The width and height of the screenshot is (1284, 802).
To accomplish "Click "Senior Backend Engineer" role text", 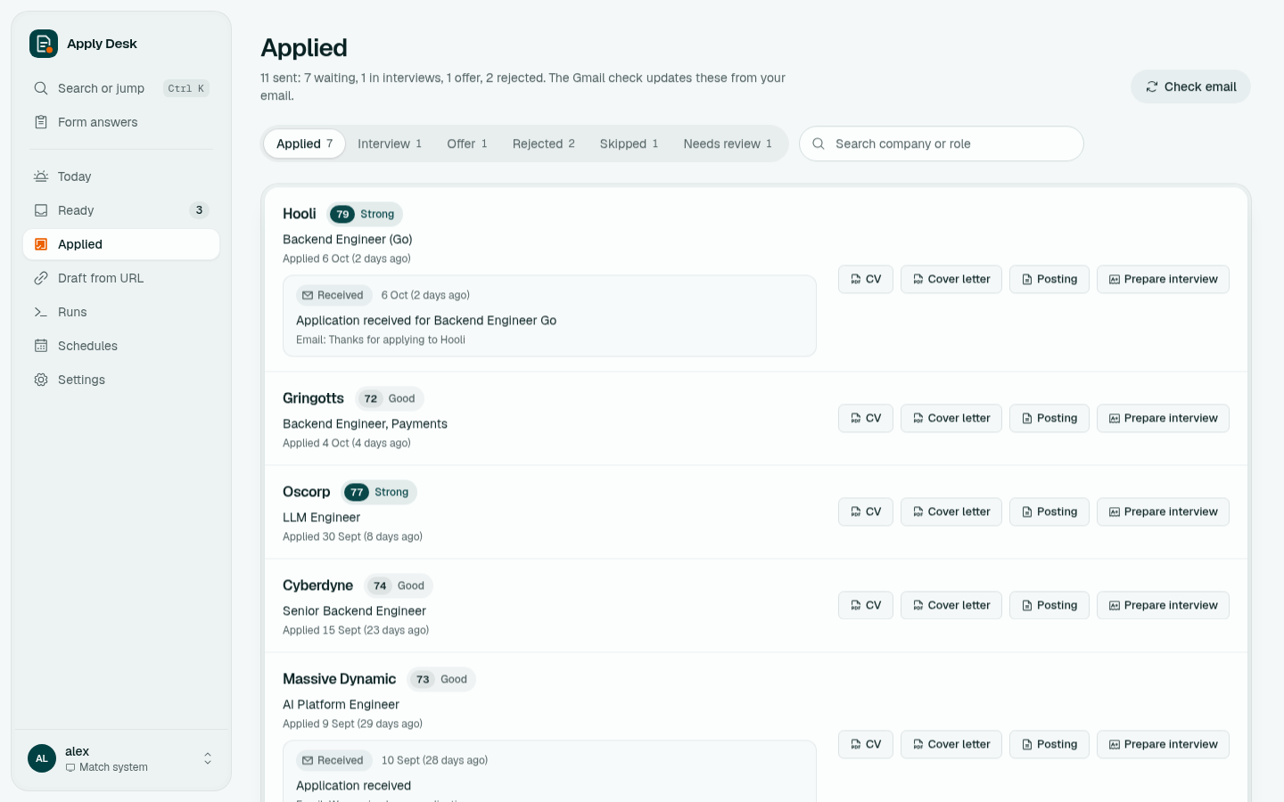I will click(x=354, y=611).
